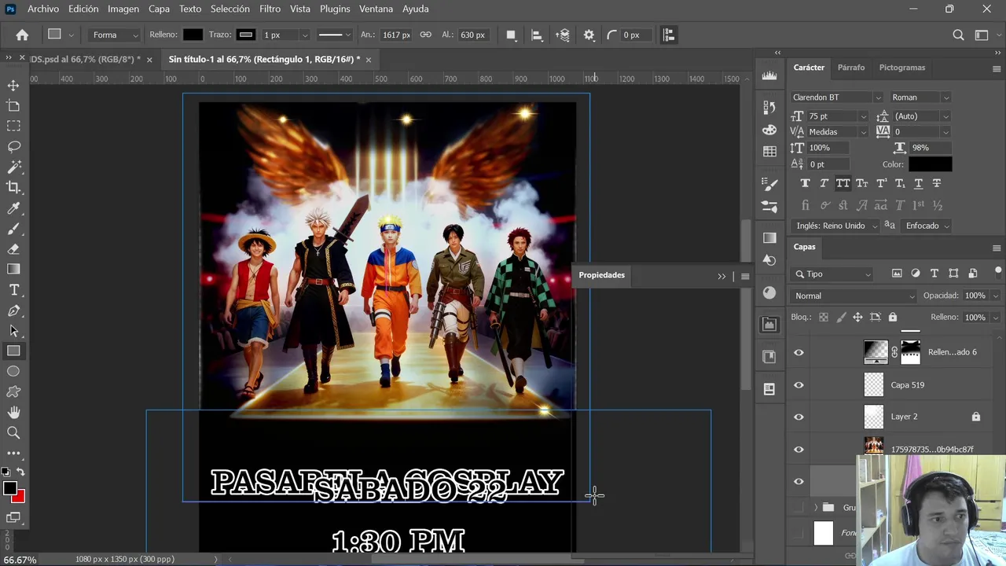Open the Tipo layer filter dropdown
The width and height of the screenshot is (1006, 566).
832,274
